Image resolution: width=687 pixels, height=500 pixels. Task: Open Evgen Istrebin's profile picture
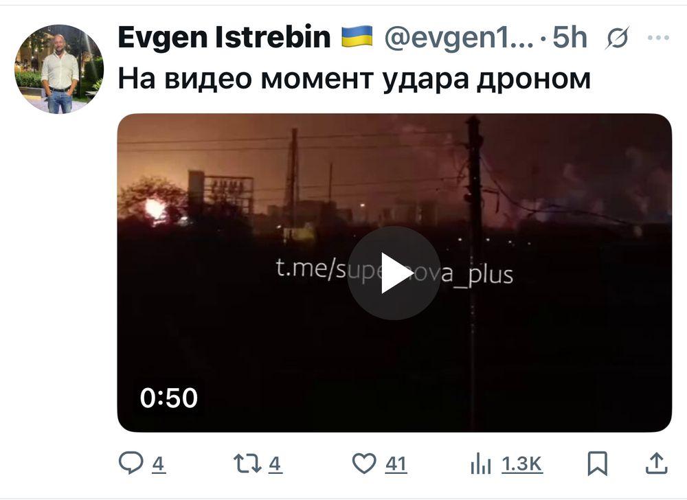[x=59, y=69]
